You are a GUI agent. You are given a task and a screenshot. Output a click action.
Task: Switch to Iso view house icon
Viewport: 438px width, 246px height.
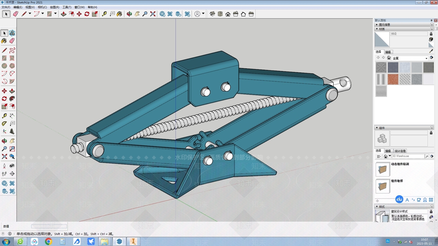pyautogui.click(x=212, y=14)
